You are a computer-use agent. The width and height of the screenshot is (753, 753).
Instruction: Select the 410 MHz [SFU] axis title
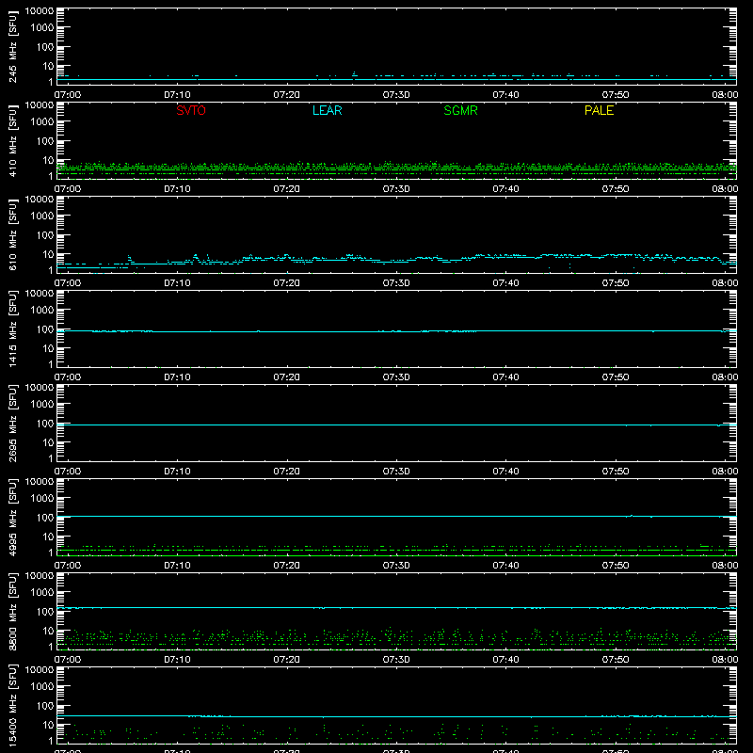click(12, 141)
